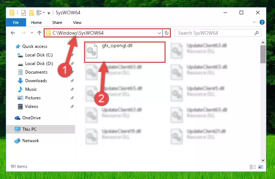The image size is (275, 179).
Task: Minimize the SysWOW64 window
Action: click(225, 13)
